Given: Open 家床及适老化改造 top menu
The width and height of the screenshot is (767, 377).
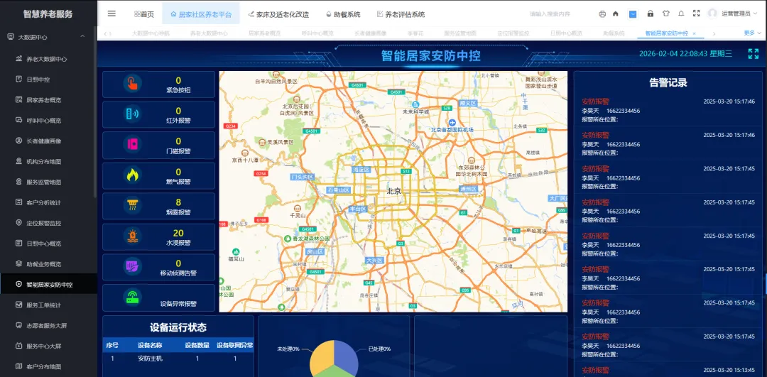Looking at the screenshot, I should [278, 14].
